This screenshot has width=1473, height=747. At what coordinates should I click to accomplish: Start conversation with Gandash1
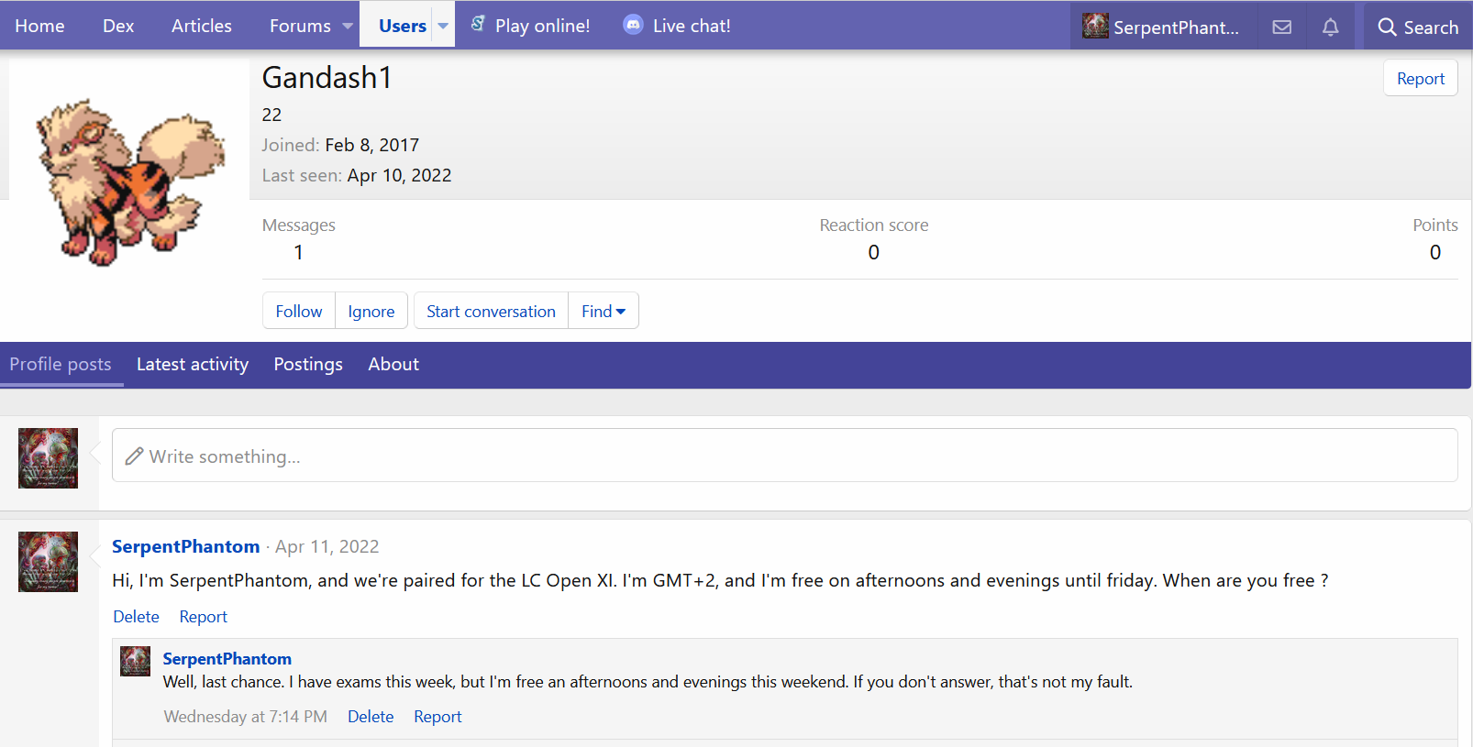point(491,311)
